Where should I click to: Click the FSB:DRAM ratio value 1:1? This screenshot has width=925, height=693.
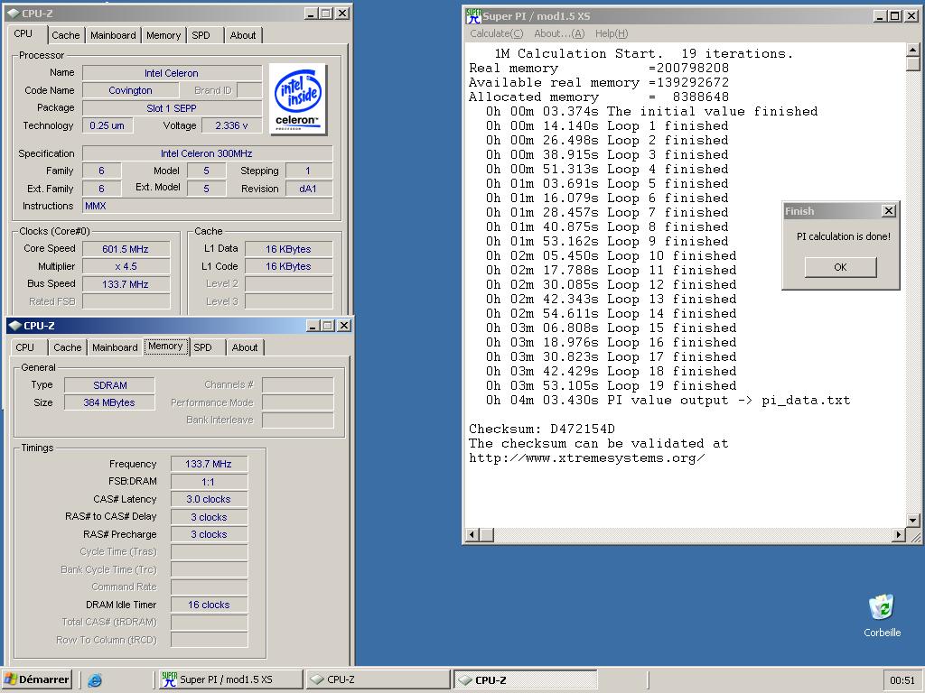[x=209, y=482]
